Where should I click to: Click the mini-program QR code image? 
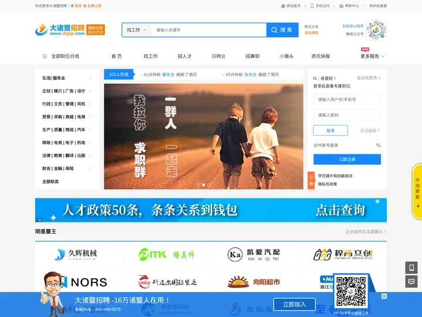(x=376, y=30)
